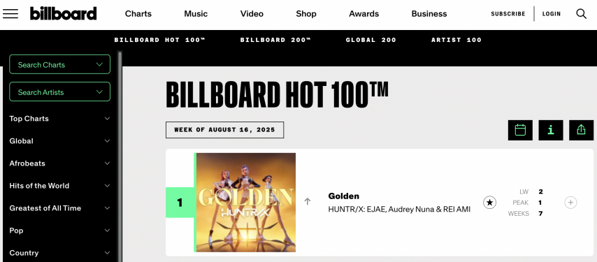The height and width of the screenshot is (262, 597).
Task: Expand the Hits of the World section
Action: click(60, 186)
